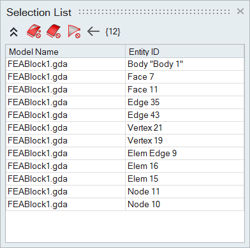Click red cone clear-filter icon

pyautogui.click(x=74, y=32)
